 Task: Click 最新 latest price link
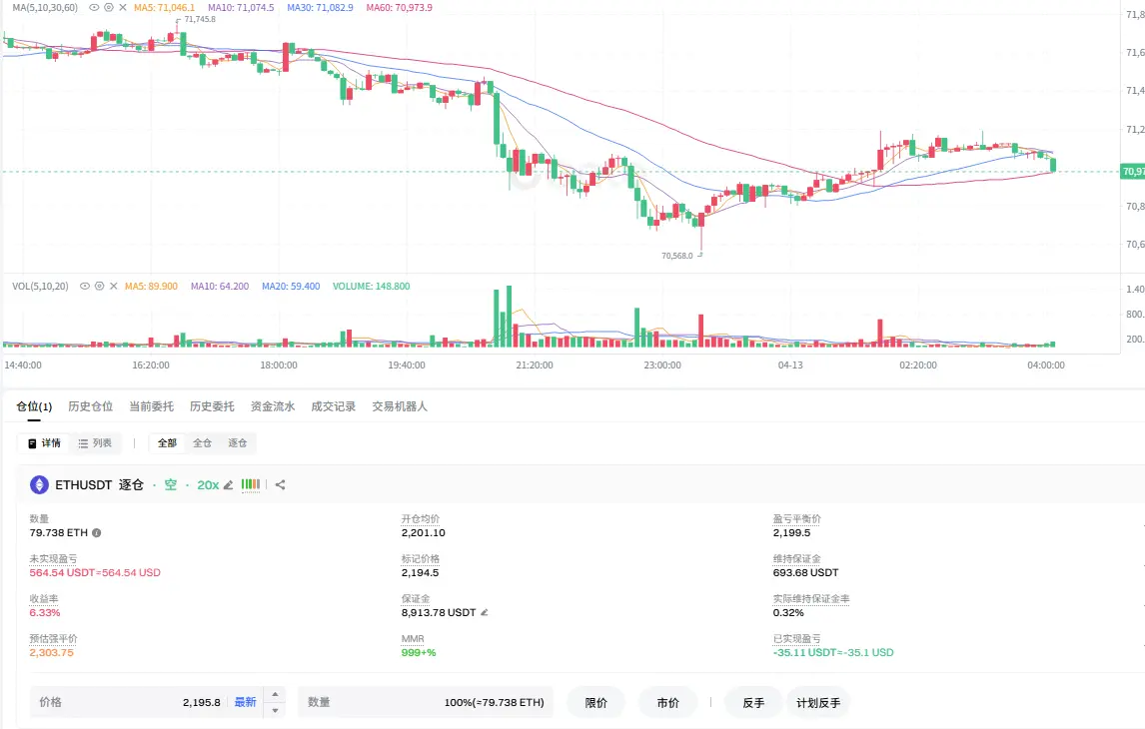tap(246, 702)
